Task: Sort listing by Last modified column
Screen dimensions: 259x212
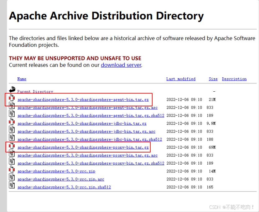Action: point(181,79)
